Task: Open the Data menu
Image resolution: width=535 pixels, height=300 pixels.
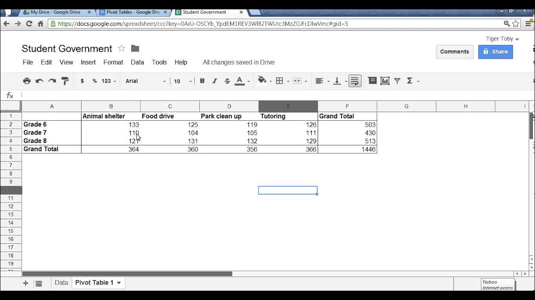Action: [137, 62]
